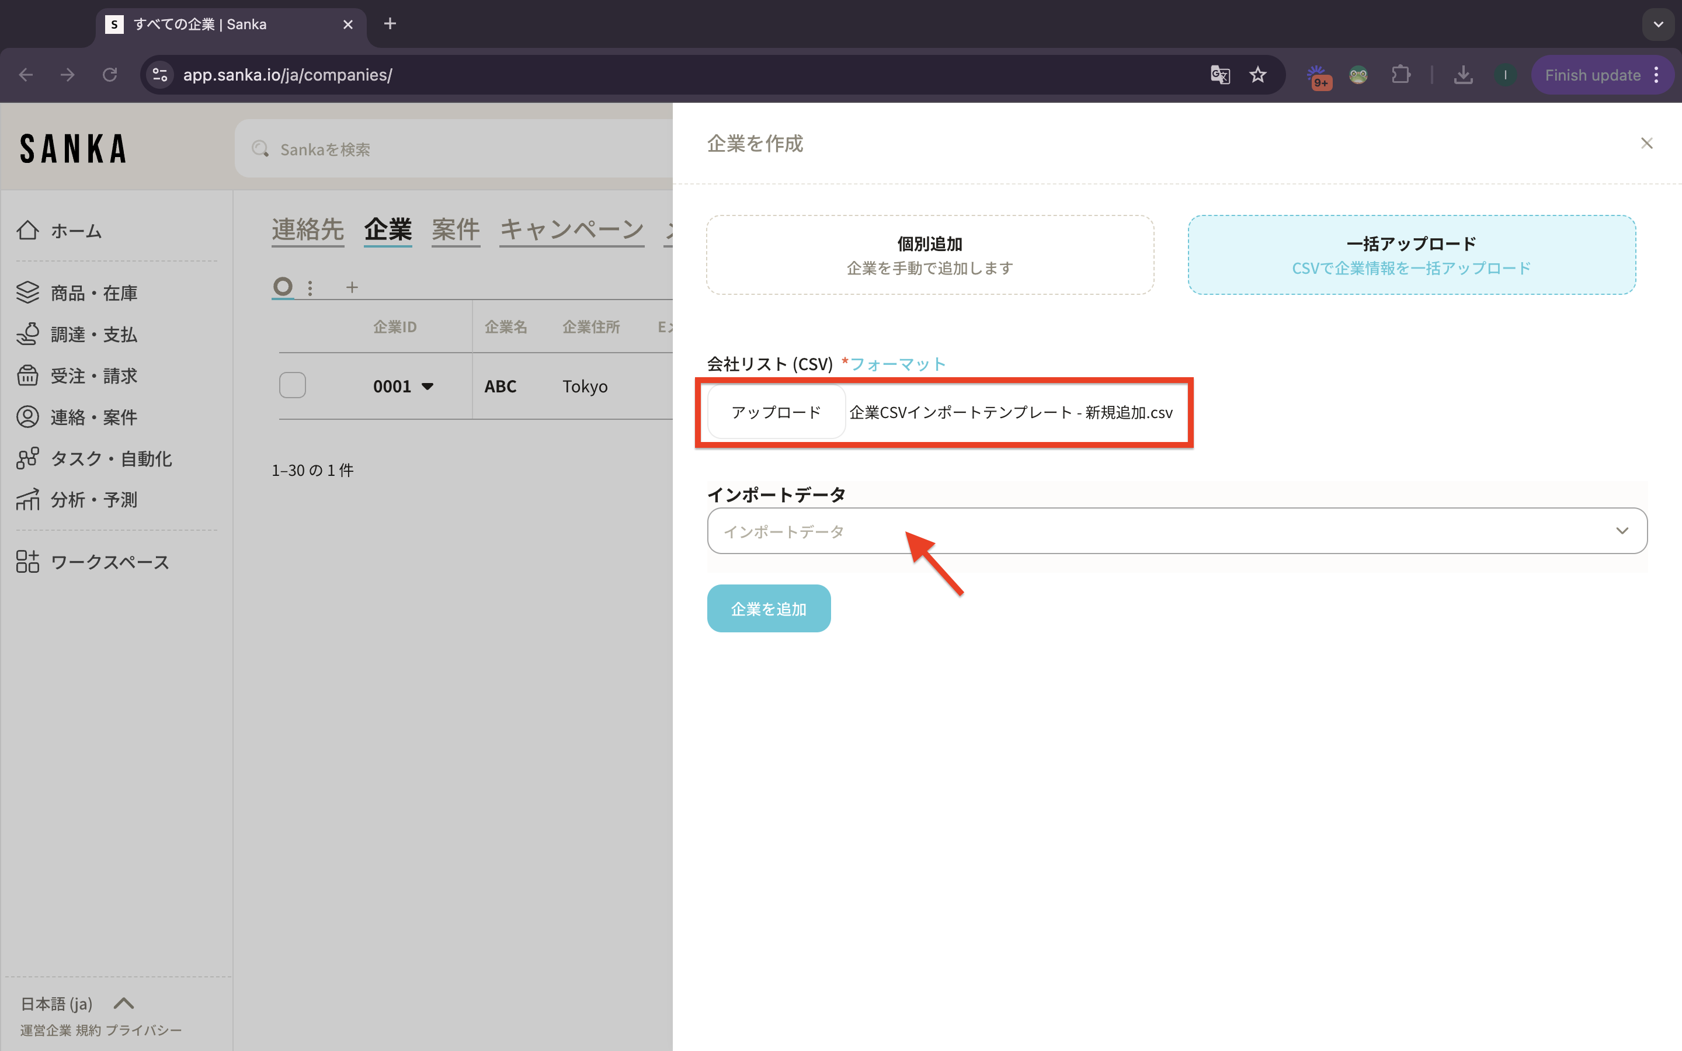Open the フォーマット link
The width and height of the screenshot is (1682, 1051).
click(897, 364)
